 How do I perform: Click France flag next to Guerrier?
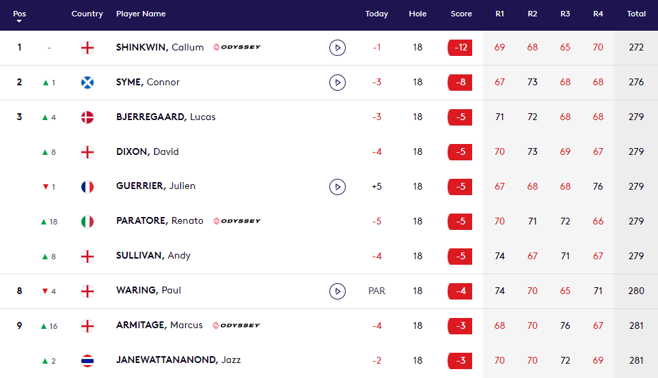coord(87,186)
